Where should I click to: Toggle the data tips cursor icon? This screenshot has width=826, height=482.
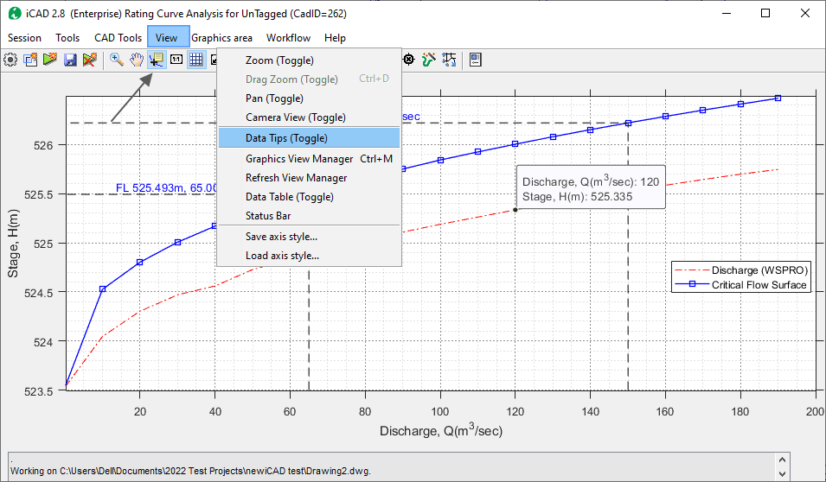[157, 60]
